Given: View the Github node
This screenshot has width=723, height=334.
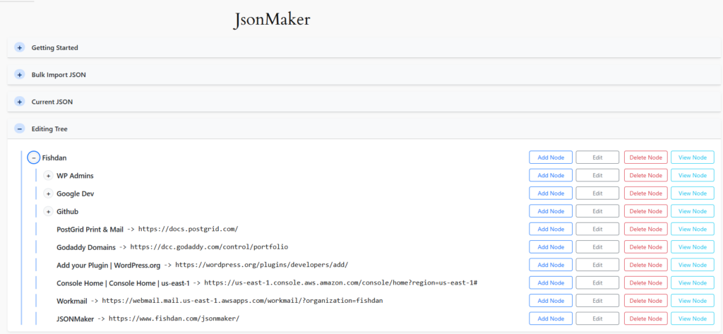Looking at the screenshot, I should [x=692, y=211].
